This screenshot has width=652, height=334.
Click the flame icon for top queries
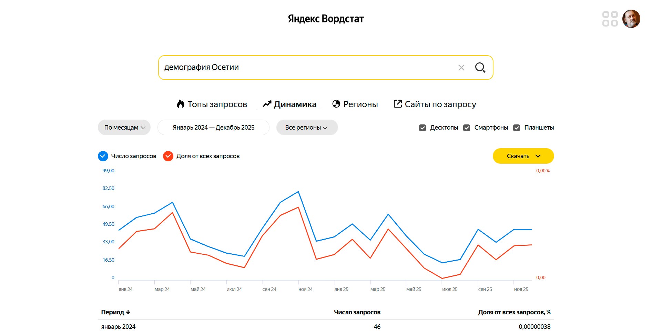tap(180, 104)
